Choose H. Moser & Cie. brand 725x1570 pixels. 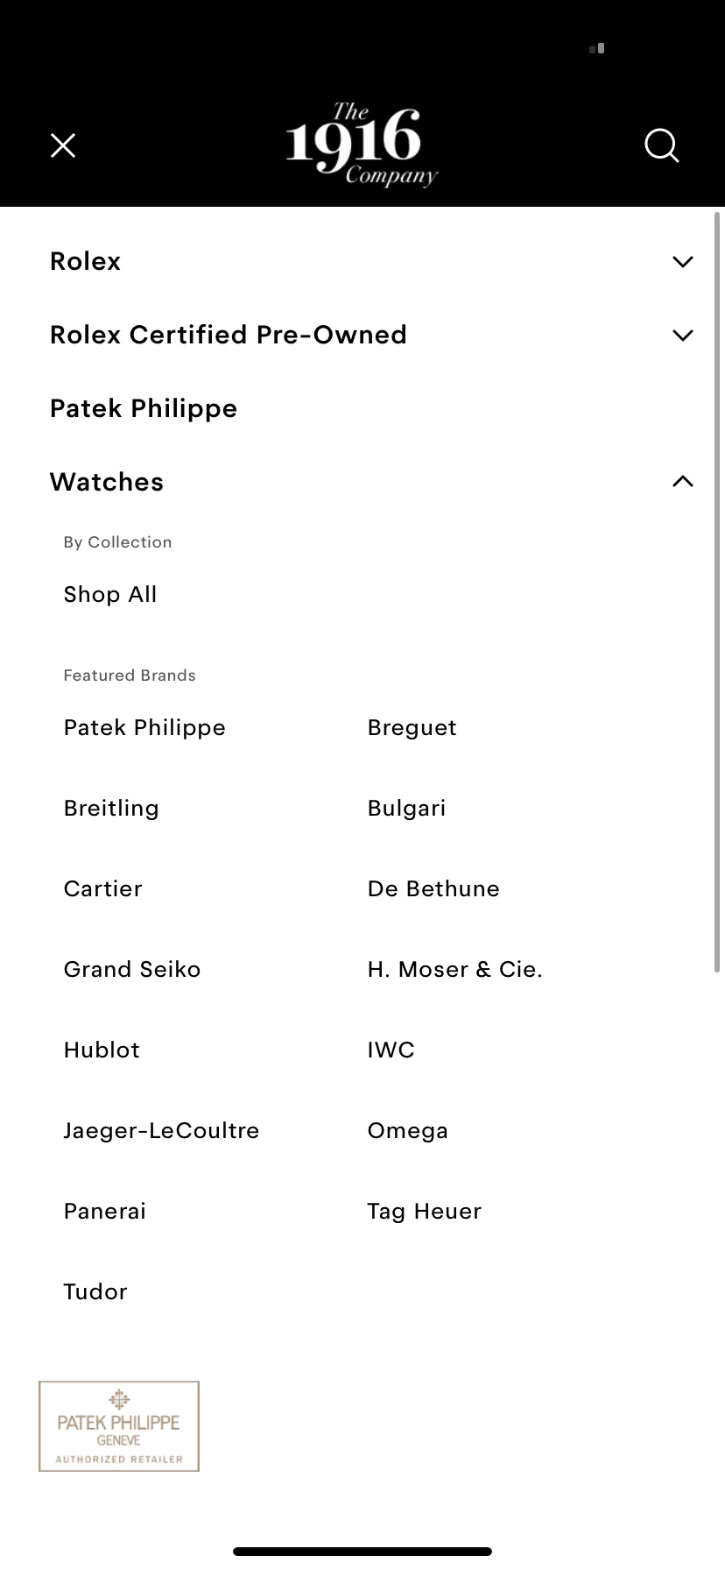pos(455,969)
